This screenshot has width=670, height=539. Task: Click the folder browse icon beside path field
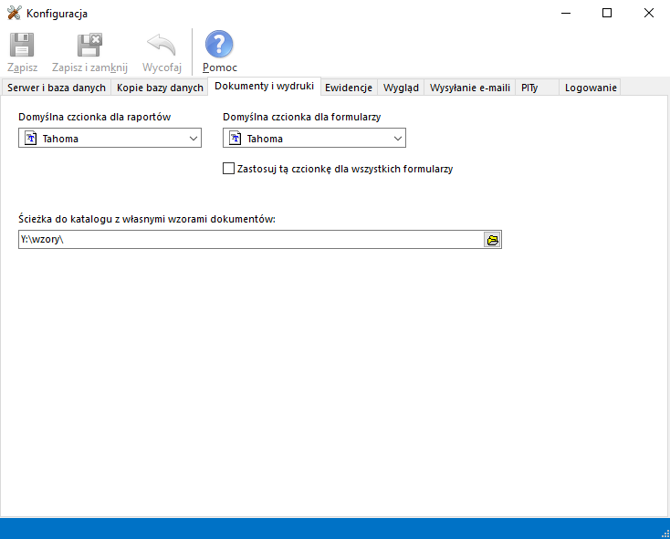click(x=493, y=240)
